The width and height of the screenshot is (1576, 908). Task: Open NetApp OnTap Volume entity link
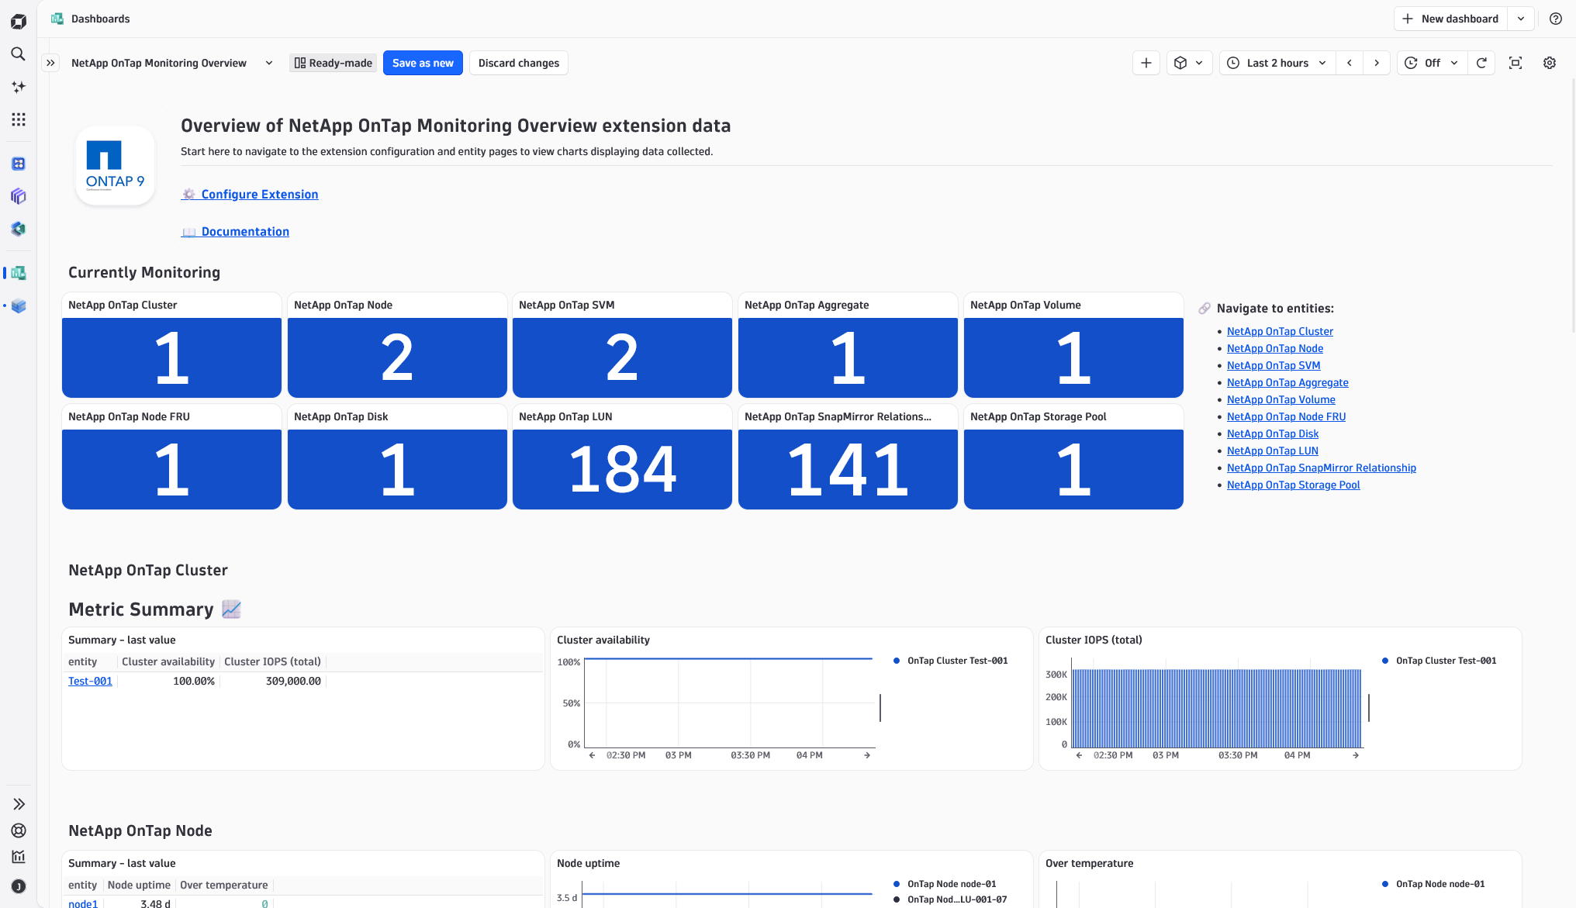pyautogui.click(x=1281, y=399)
